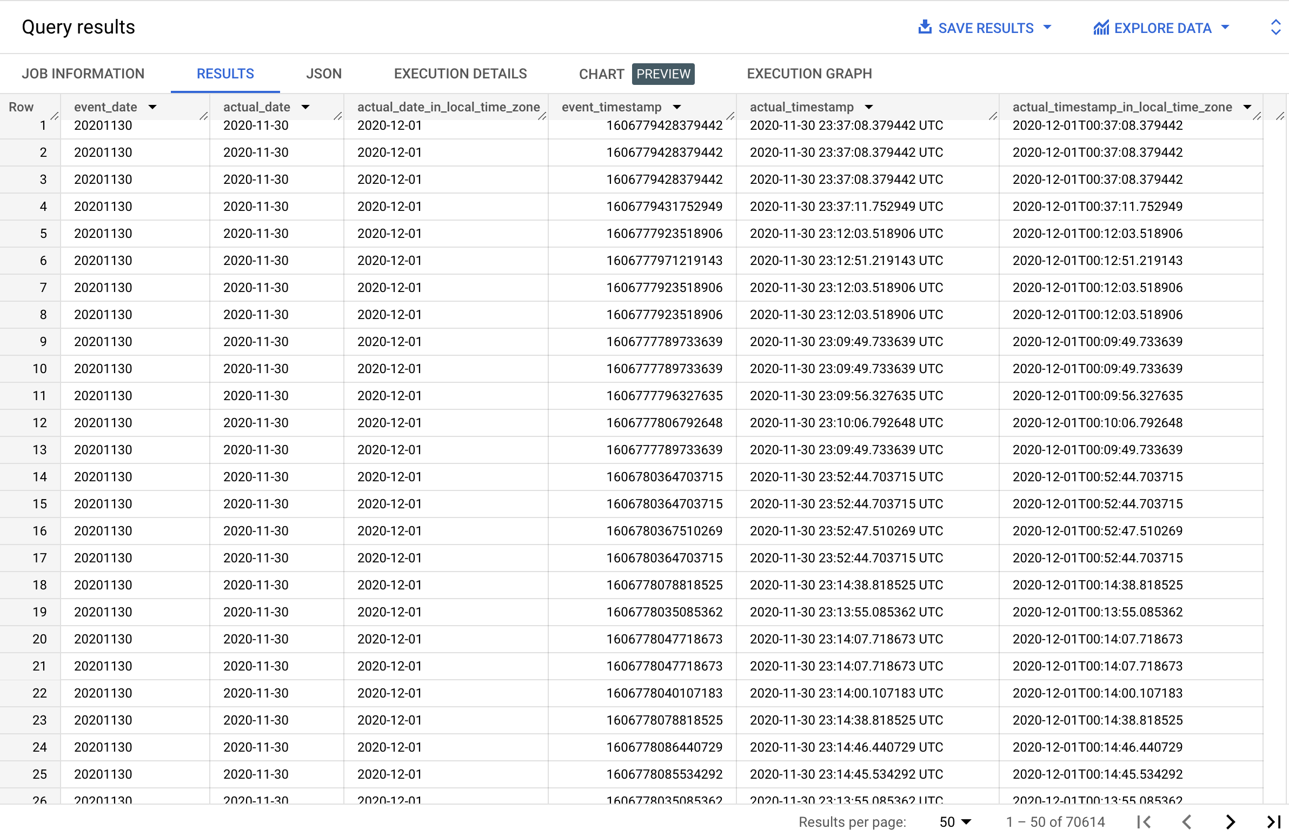The height and width of the screenshot is (836, 1289).
Task: Switch to the JOB INFORMATION tab
Action: point(83,73)
